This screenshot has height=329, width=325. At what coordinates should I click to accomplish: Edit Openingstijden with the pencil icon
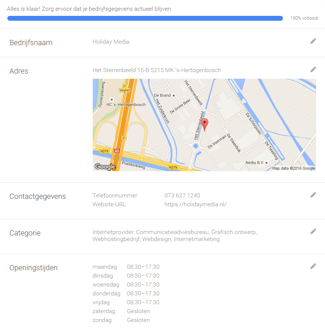click(313, 266)
